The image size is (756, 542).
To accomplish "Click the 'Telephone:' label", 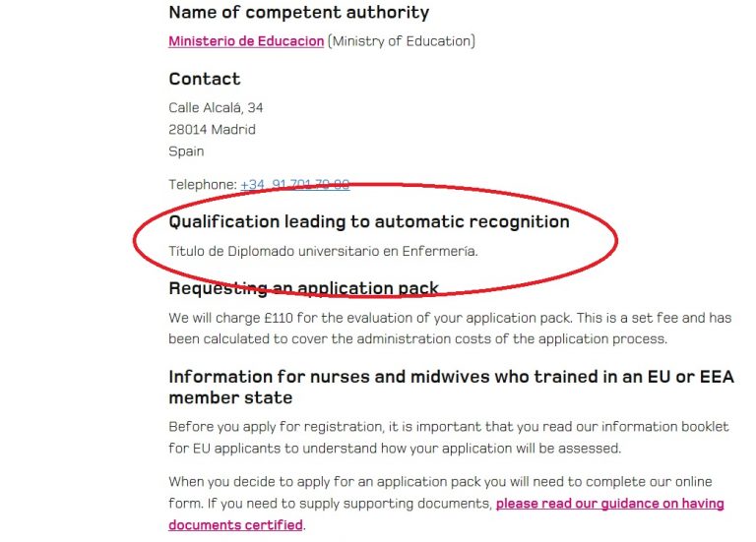I will (203, 185).
